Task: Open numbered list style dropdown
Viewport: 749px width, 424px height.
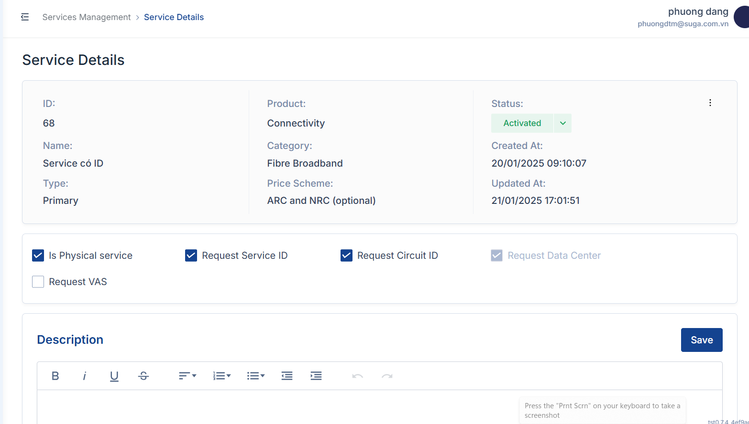Action: click(x=222, y=376)
